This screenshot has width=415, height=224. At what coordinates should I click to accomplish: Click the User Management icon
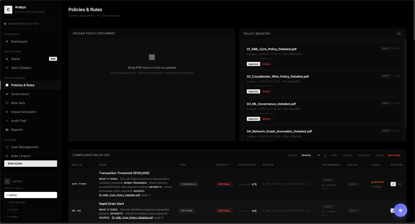(x=7, y=147)
